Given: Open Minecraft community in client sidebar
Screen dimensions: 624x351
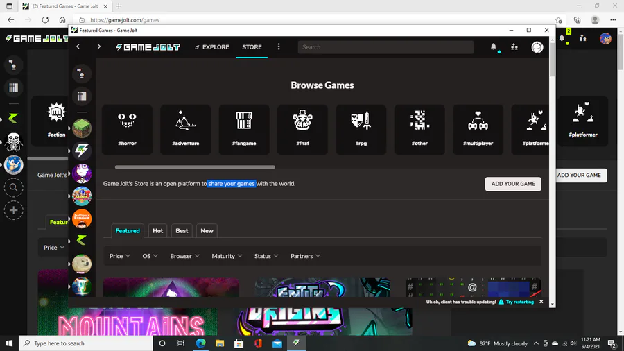Looking at the screenshot, I should (82, 128).
